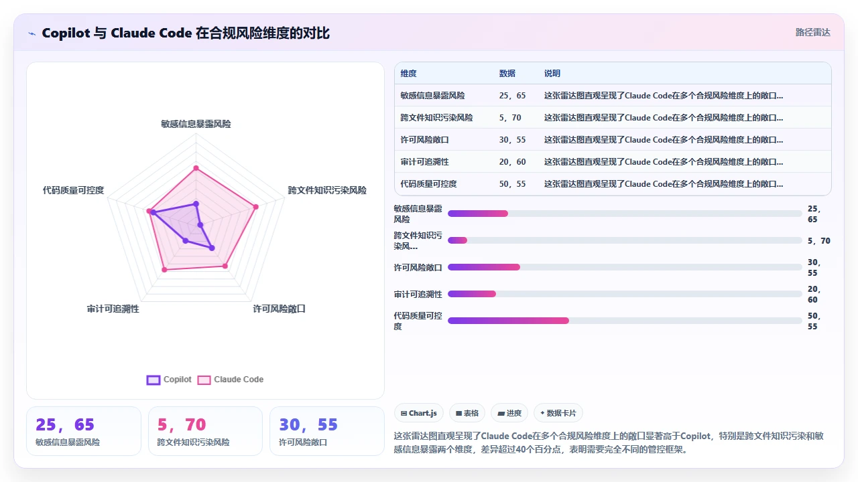Click the 5，70 table cell
Screen dimensions: 858x482
[x=510, y=118]
